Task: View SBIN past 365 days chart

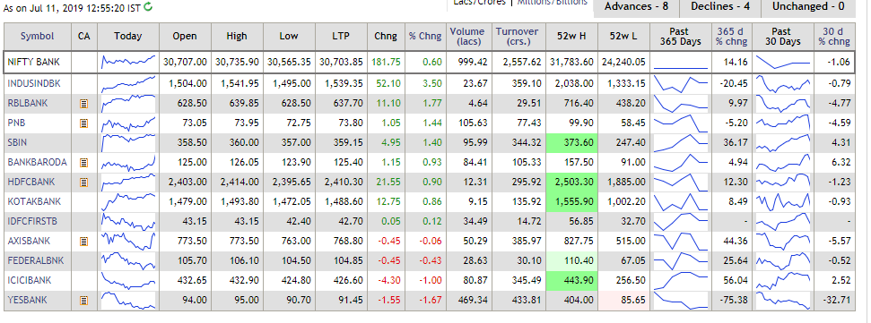Action: pos(681,142)
